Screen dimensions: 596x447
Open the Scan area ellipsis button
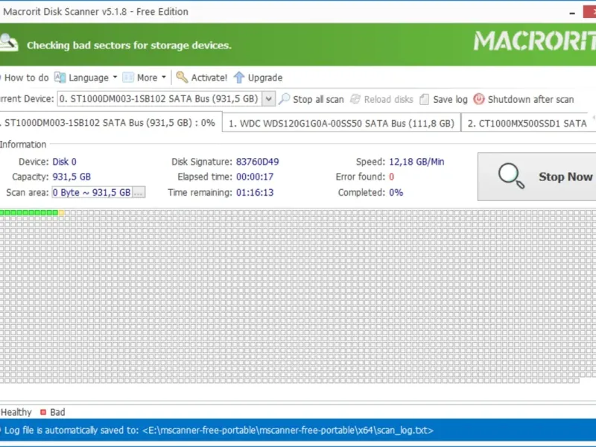[x=139, y=192]
